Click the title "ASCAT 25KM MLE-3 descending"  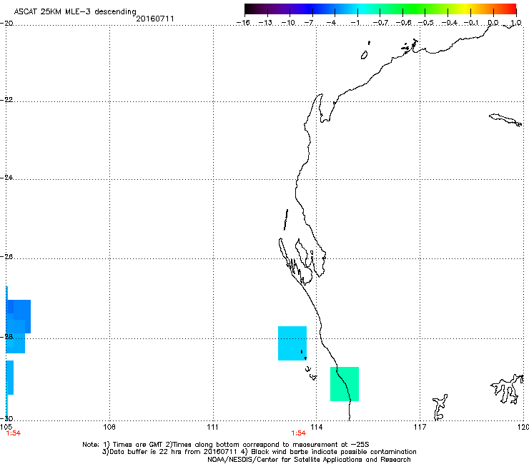[x=75, y=11]
